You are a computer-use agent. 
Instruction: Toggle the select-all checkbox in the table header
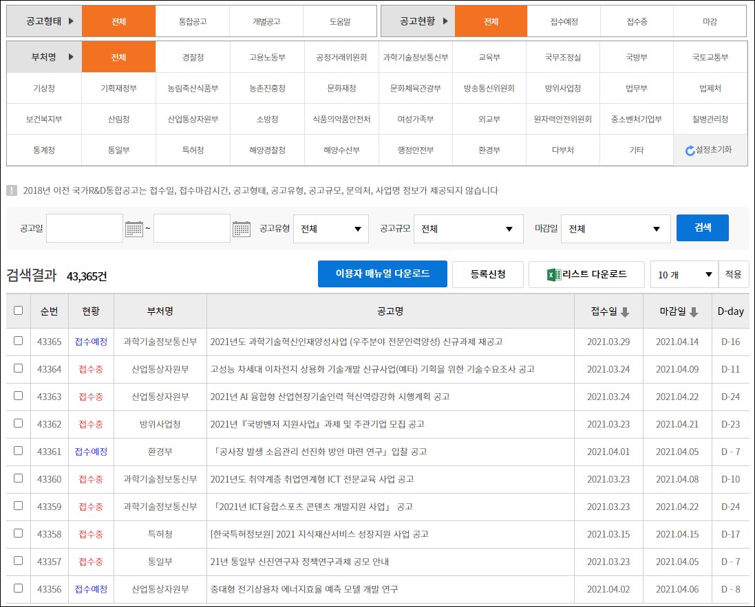tap(19, 310)
